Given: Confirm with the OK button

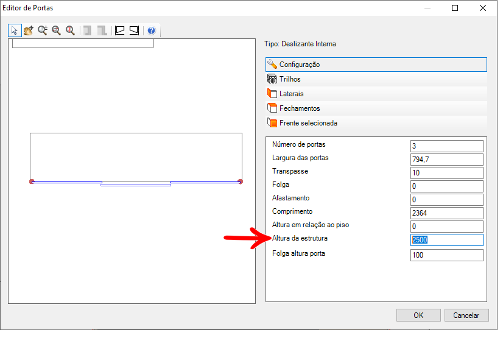Looking at the screenshot, I should (418, 315).
